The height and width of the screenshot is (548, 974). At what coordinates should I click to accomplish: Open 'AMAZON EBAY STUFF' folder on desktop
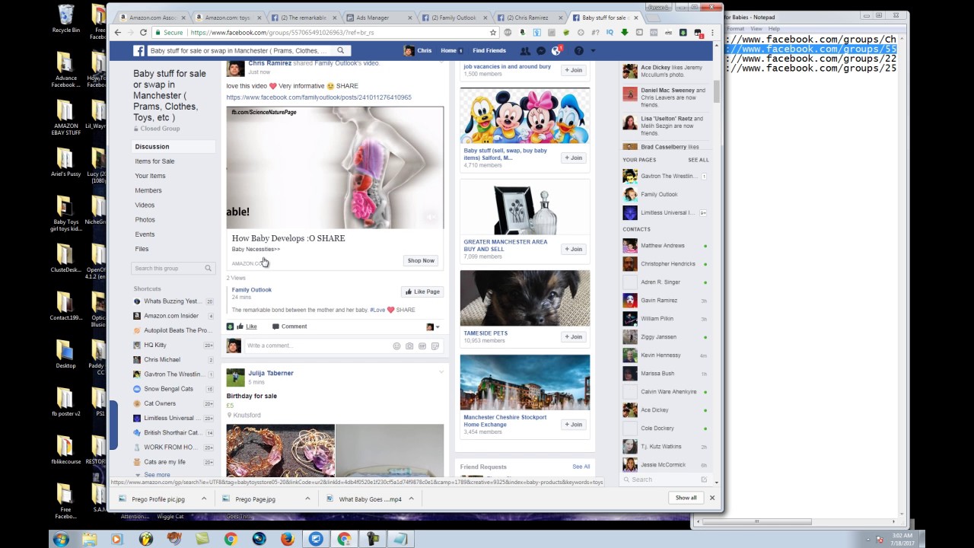pos(66,119)
